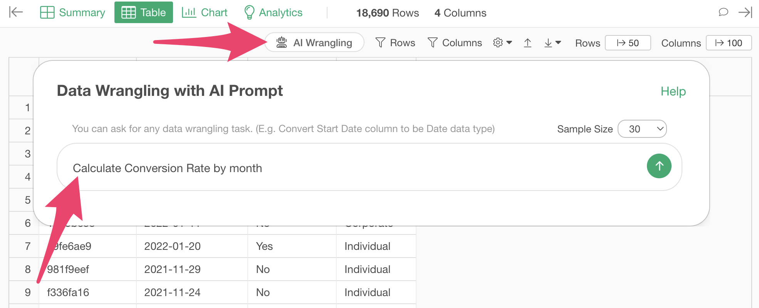Switch to the Chart tab

click(x=205, y=12)
